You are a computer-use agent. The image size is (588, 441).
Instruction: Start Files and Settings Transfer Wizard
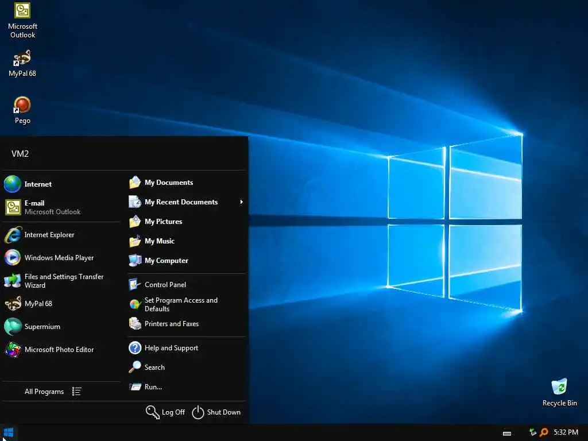click(x=61, y=281)
